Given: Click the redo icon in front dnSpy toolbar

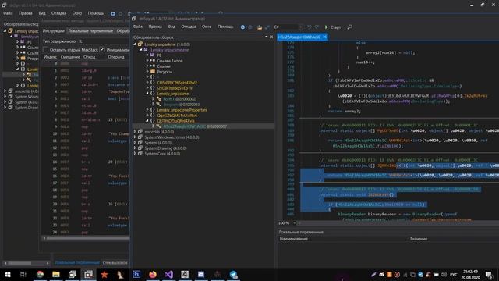Looking at the screenshot, I should (317, 27).
